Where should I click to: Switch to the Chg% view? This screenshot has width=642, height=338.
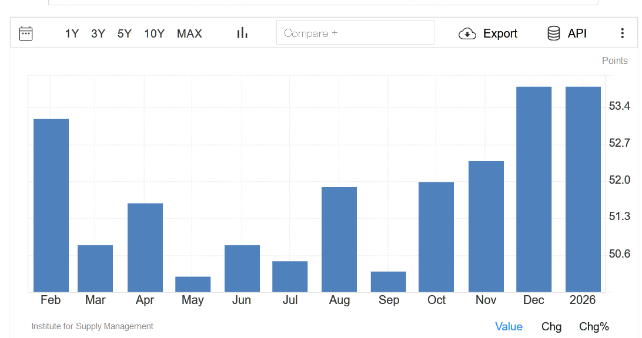tap(594, 327)
